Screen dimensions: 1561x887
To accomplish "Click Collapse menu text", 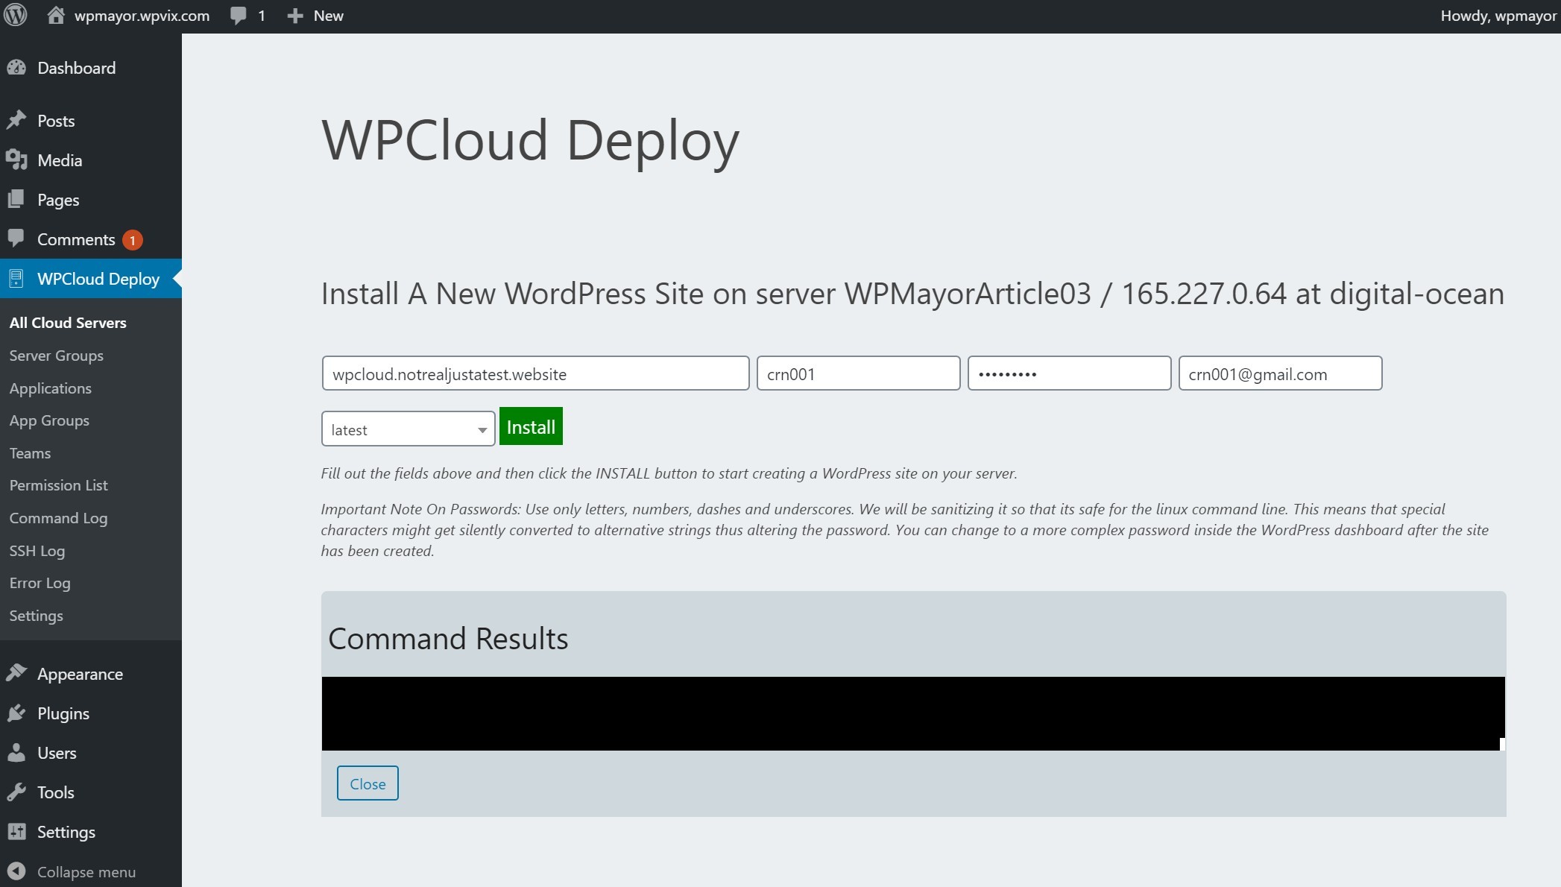I will (86, 872).
